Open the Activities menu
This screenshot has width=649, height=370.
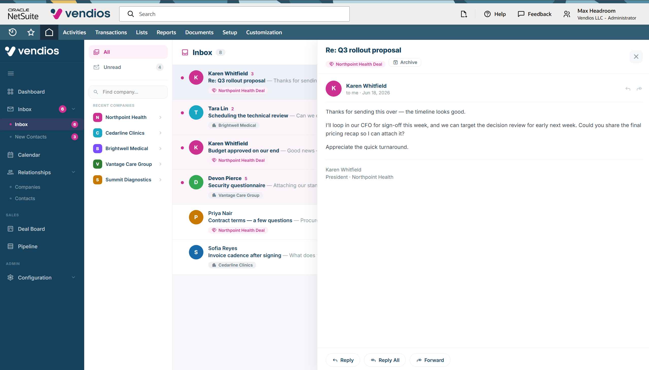coord(75,32)
